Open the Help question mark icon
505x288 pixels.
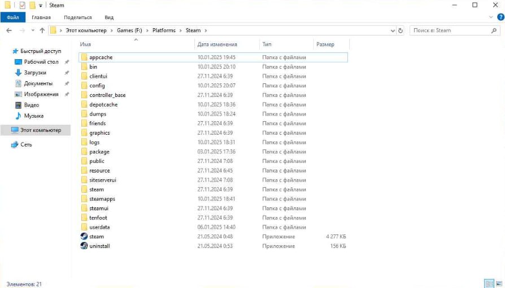coord(499,17)
